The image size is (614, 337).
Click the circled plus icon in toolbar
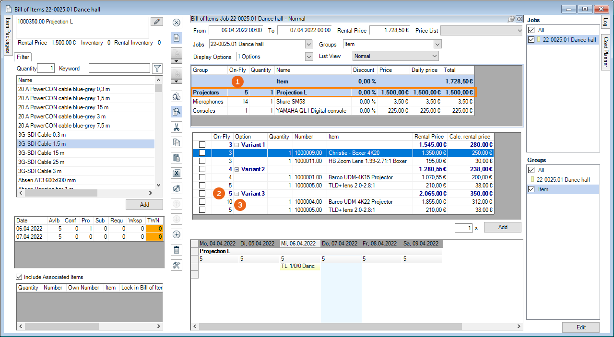[177, 234]
